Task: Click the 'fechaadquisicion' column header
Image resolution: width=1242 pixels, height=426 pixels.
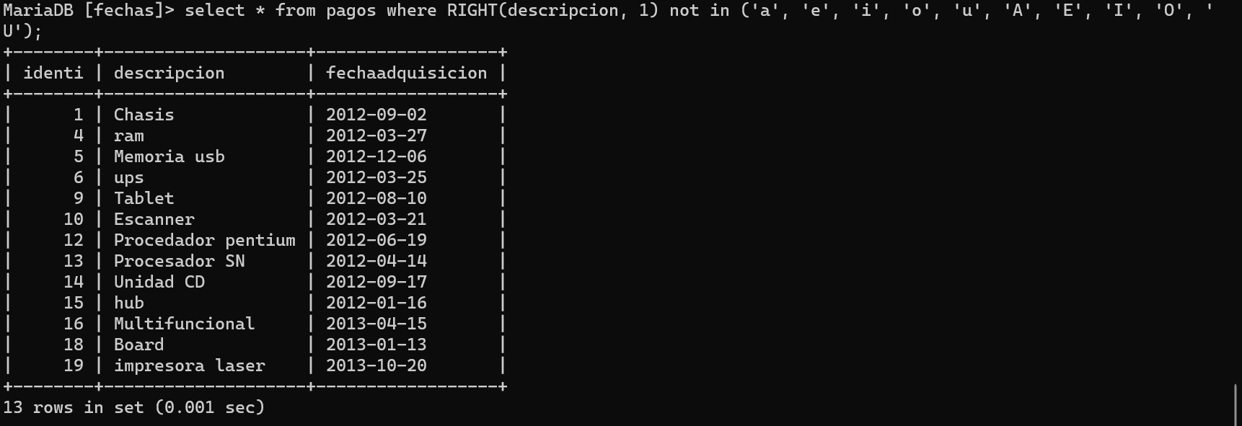Action: pos(406,73)
